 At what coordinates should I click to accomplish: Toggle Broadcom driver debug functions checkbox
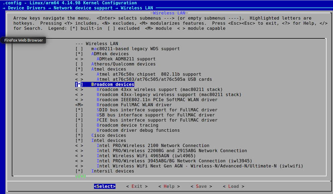coord(79,130)
